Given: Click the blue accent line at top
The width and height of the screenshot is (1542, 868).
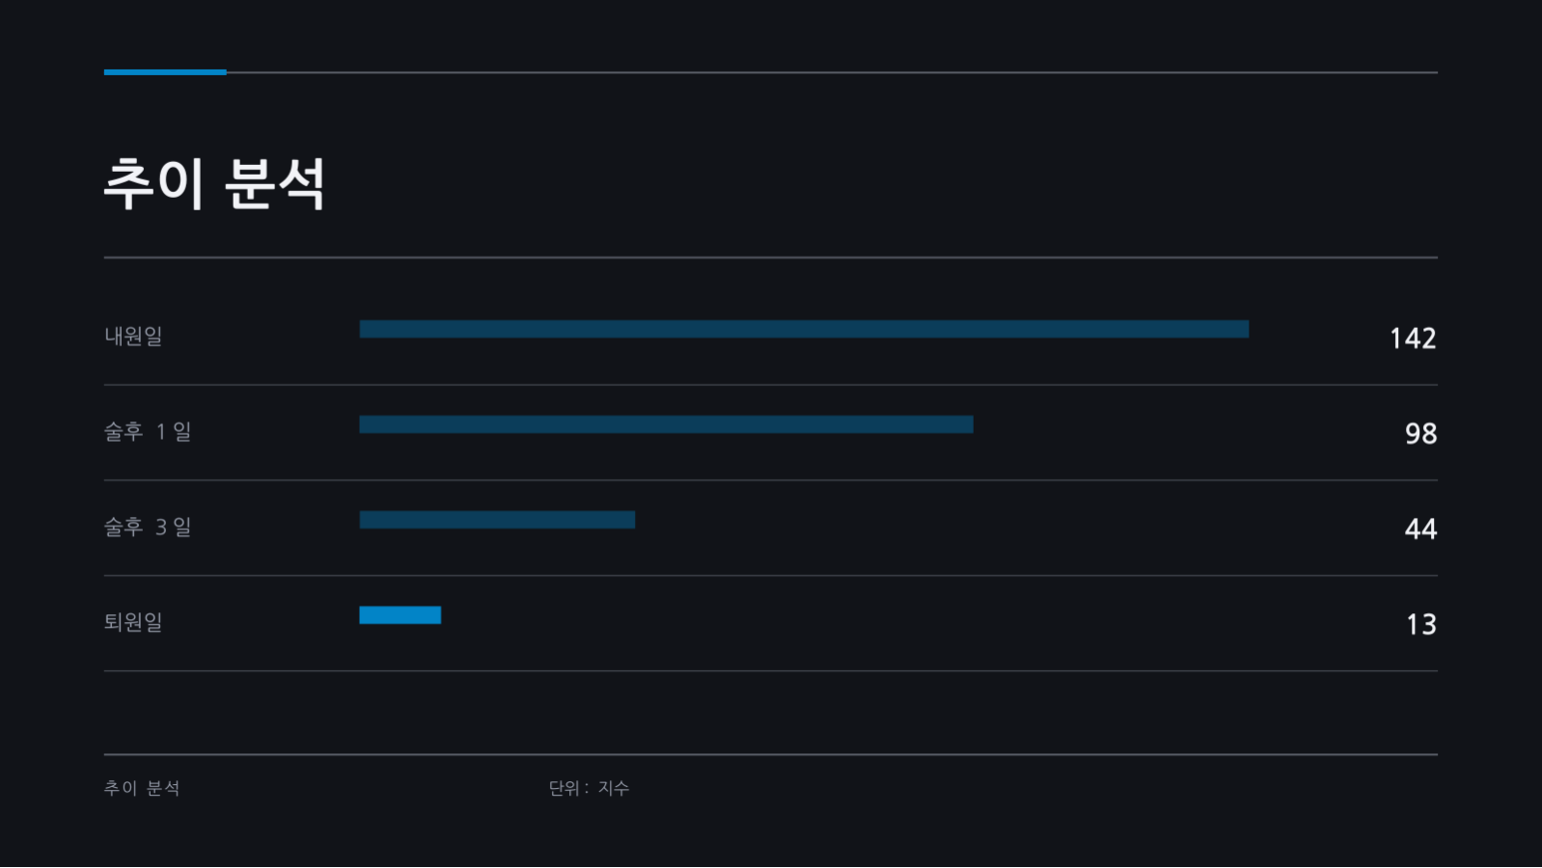Looking at the screenshot, I should [165, 72].
